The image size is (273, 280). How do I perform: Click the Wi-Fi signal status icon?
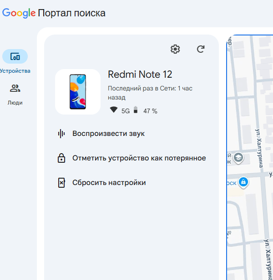(114, 110)
